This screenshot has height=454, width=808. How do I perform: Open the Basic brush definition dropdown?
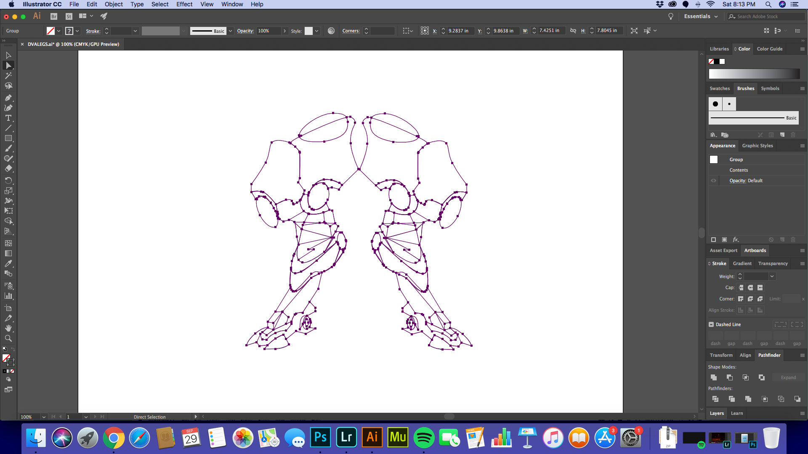tap(230, 31)
